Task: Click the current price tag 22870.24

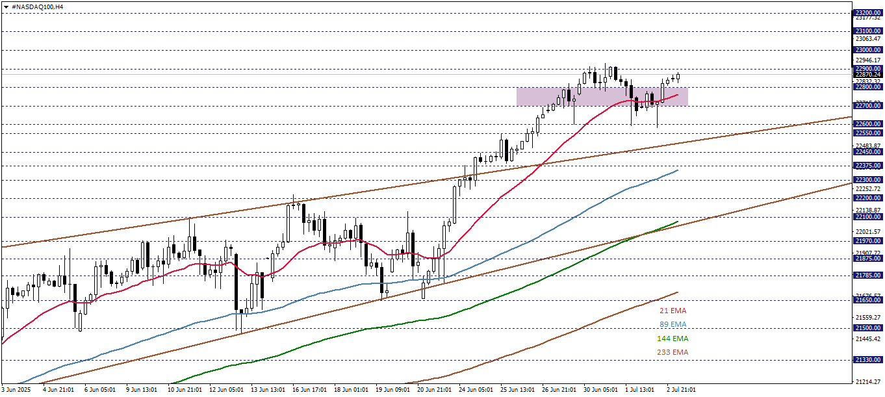Action: click(868, 75)
